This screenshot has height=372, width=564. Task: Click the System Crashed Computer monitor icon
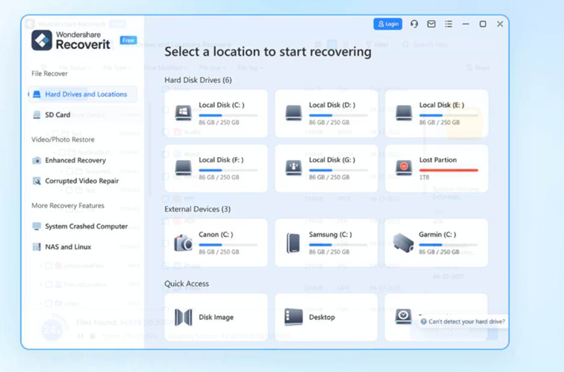[37, 226]
